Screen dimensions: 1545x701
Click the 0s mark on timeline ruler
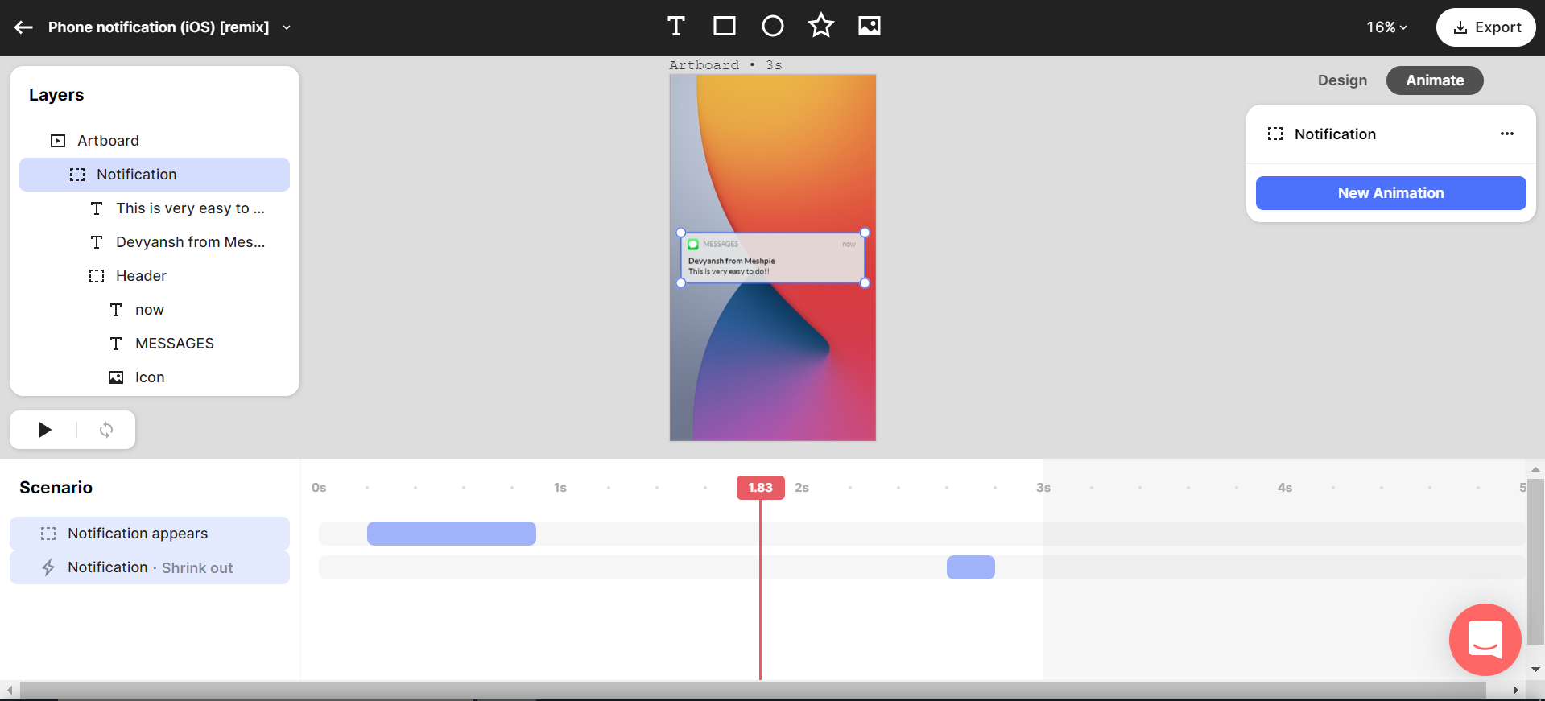(319, 488)
